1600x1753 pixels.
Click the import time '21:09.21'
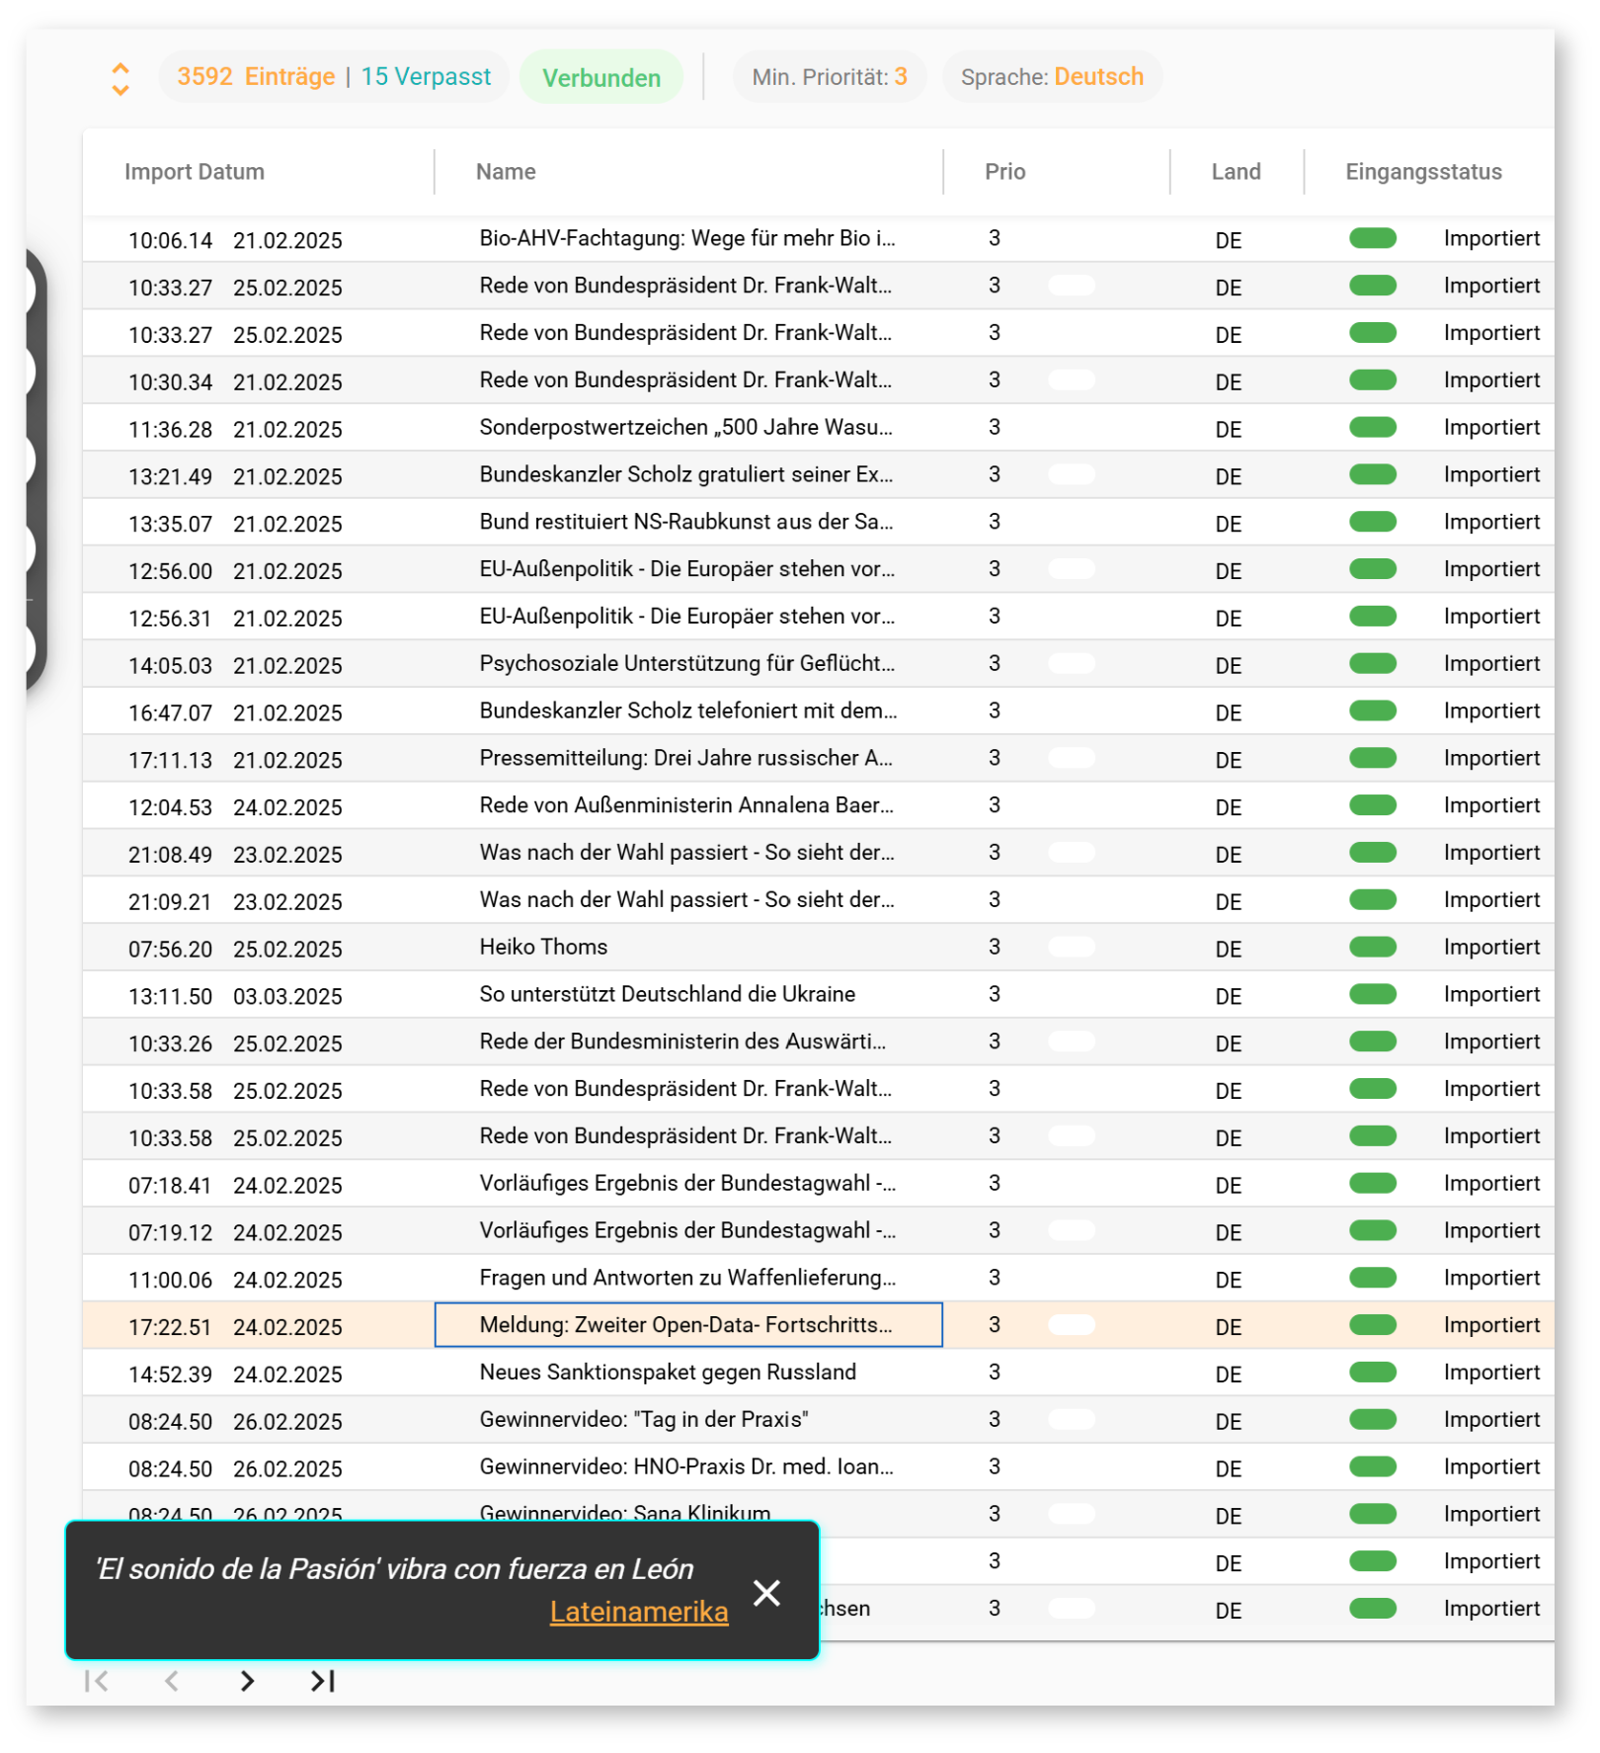[170, 902]
